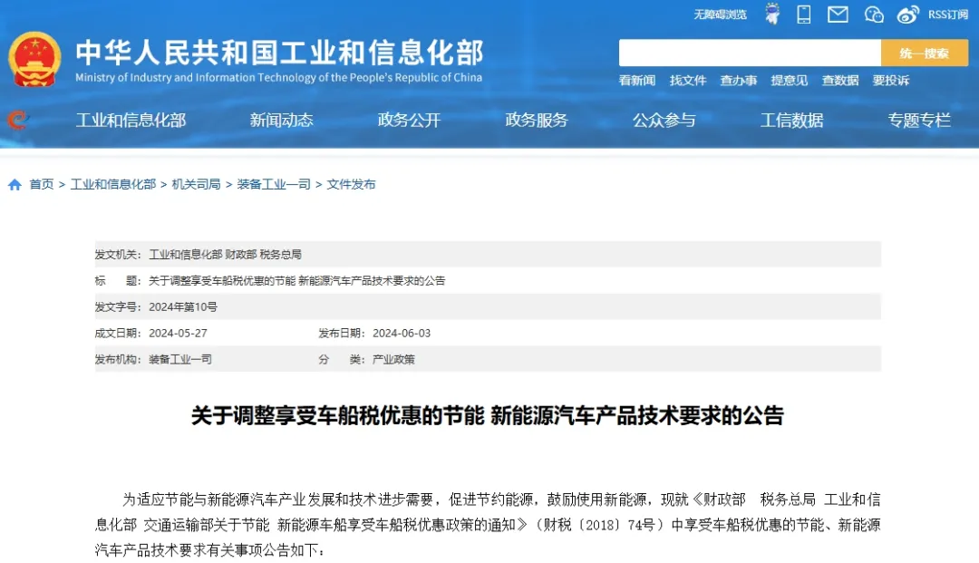
Task: Click the red swirl icon in navigation bar
Action: 16,120
